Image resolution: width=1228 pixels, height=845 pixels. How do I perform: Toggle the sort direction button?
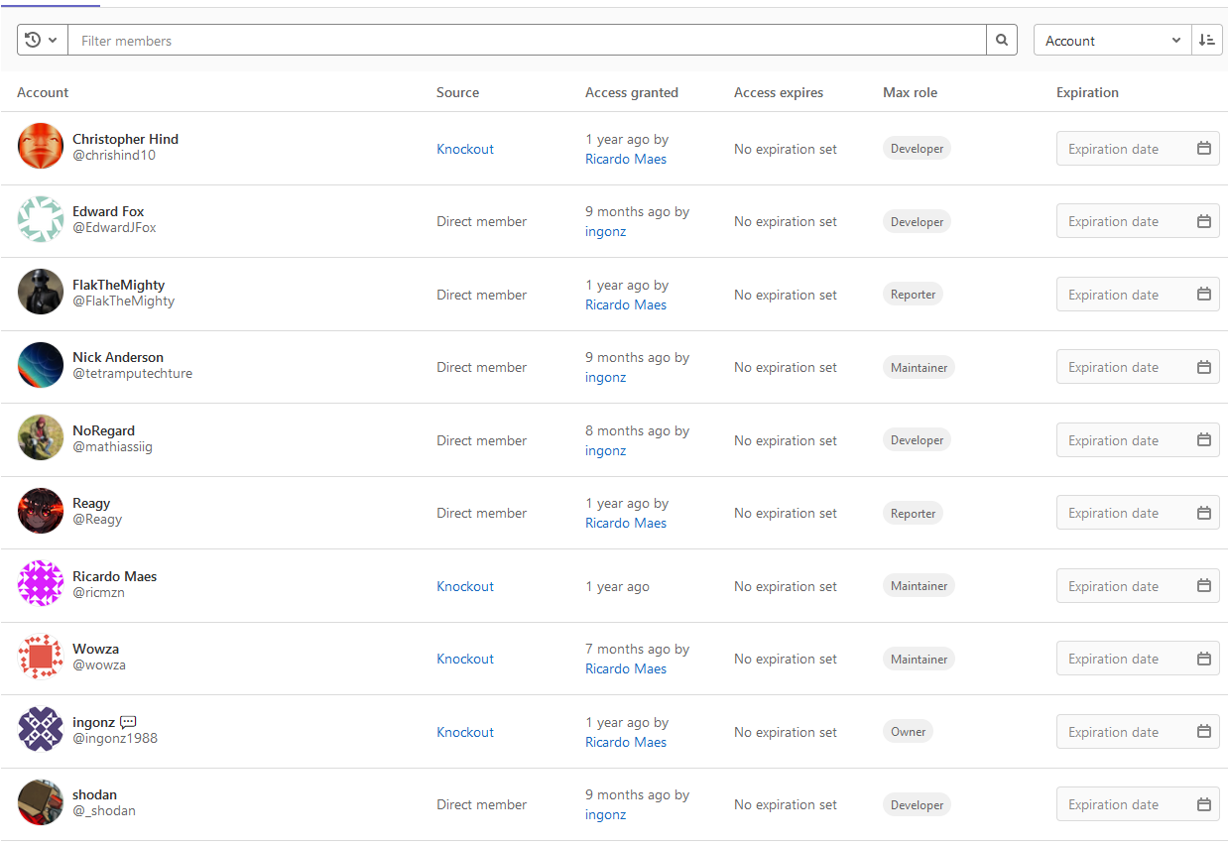(x=1207, y=40)
